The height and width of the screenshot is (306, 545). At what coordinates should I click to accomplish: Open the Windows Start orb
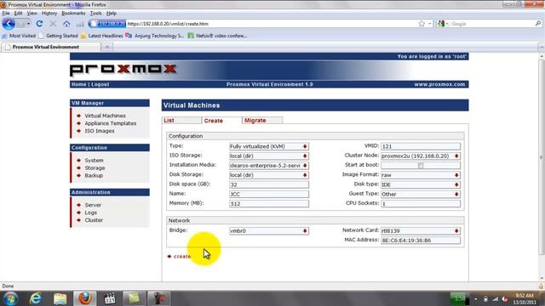tap(10, 298)
